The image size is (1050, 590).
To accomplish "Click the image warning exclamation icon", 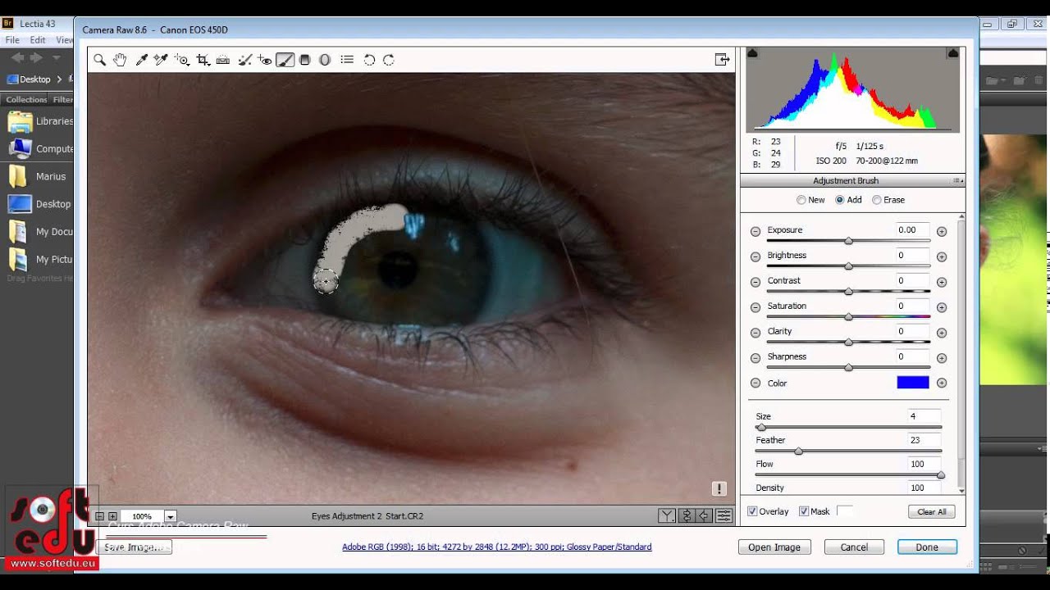I will click(719, 489).
